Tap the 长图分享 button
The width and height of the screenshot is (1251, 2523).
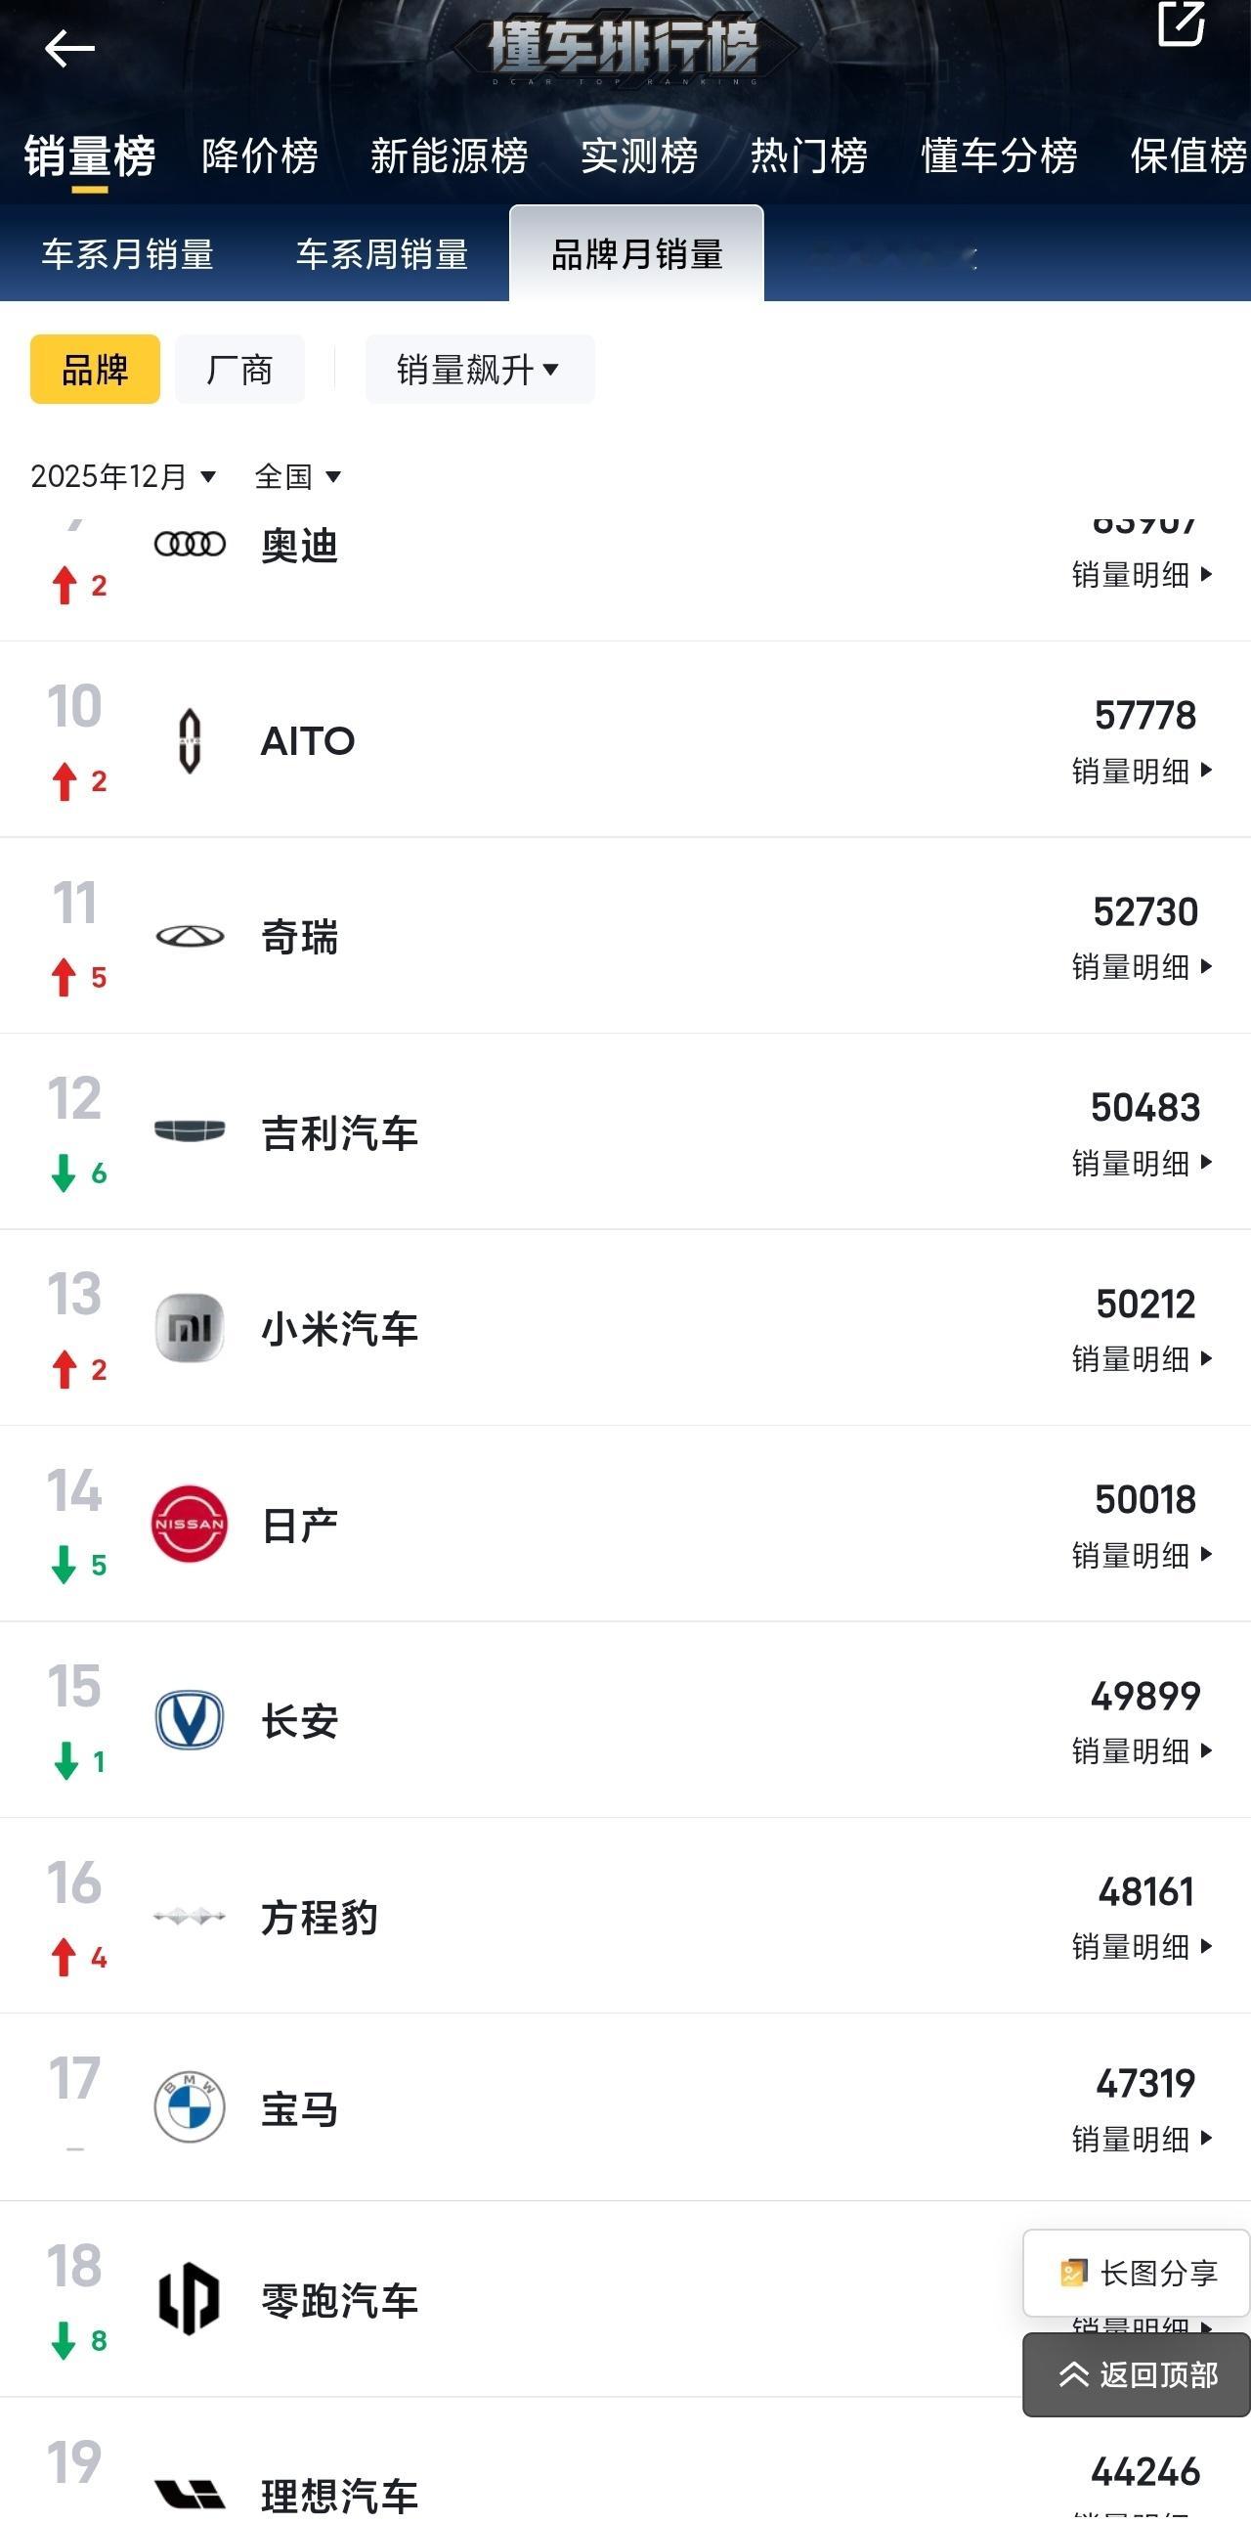tap(1138, 2273)
